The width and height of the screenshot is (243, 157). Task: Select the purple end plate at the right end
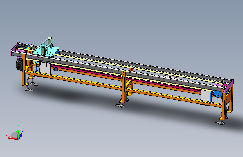(229, 86)
